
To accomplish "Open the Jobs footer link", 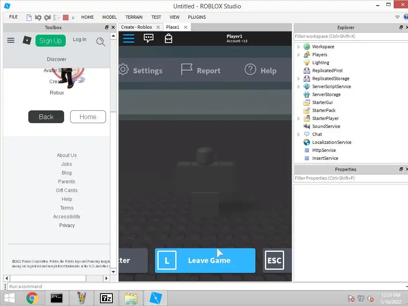I will (x=67, y=164).
